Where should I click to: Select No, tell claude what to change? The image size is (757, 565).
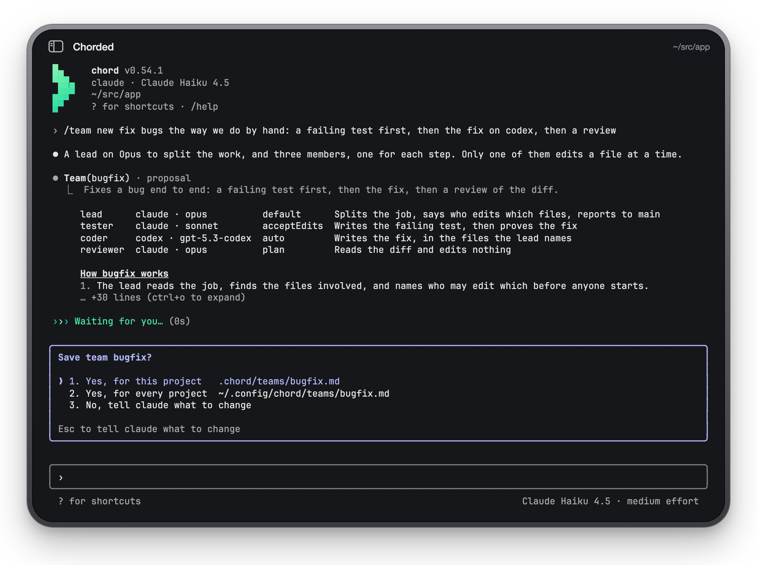pos(160,405)
